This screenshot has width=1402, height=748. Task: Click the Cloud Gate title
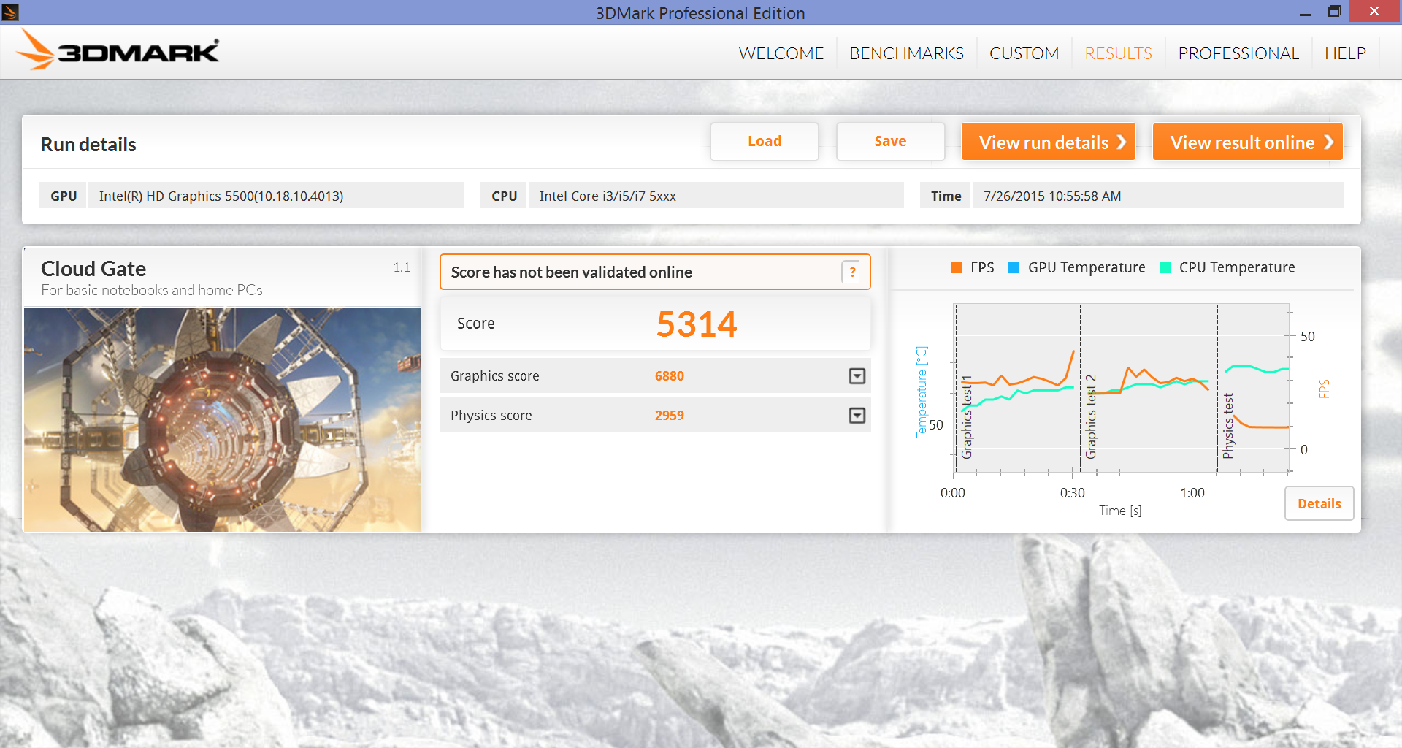(93, 268)
